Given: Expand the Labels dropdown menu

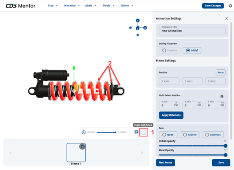Looking at the screenshot, I should 90,6.
